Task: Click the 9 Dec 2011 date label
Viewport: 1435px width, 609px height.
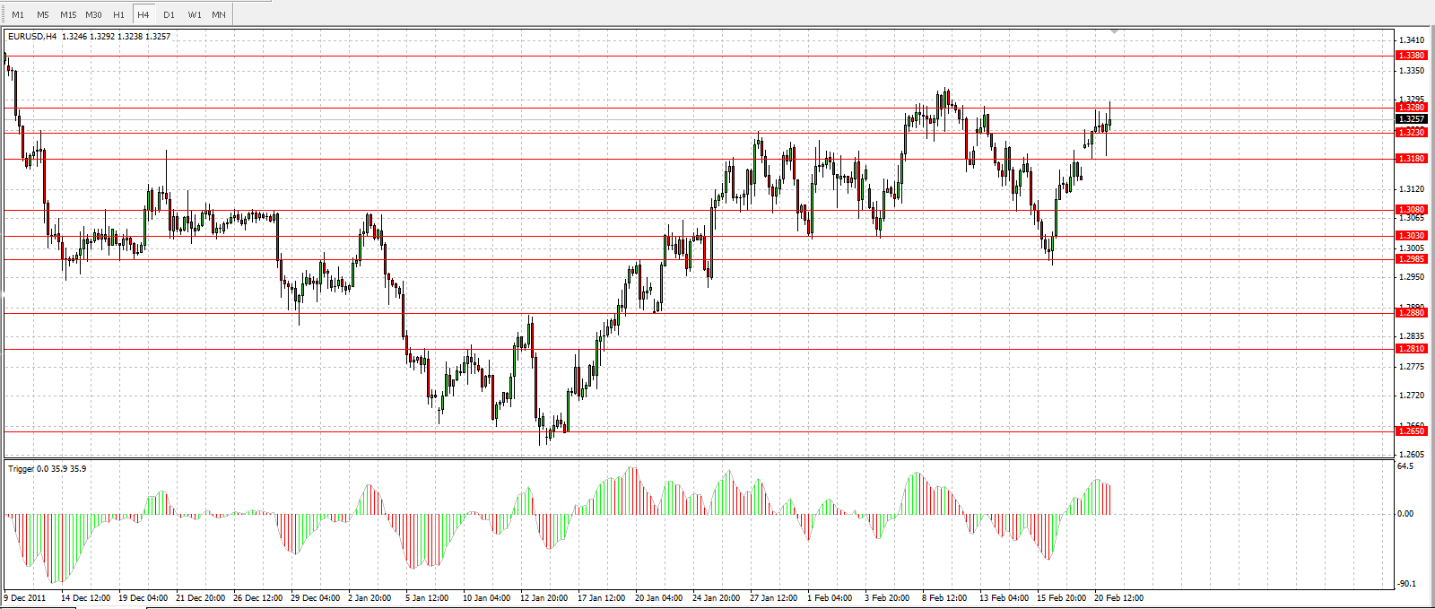Action: pyautogui.click(x=25, y=597)
